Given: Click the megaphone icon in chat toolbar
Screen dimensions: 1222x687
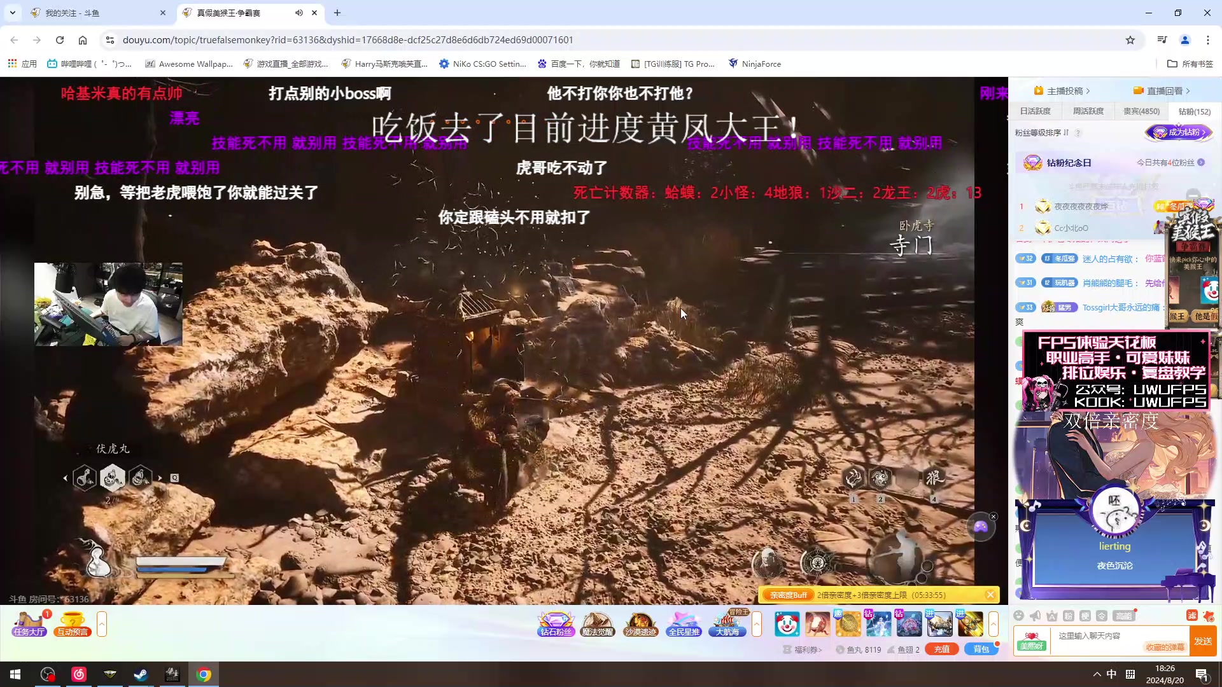Looking at the screenshot, I should (x=1035, y=615).
